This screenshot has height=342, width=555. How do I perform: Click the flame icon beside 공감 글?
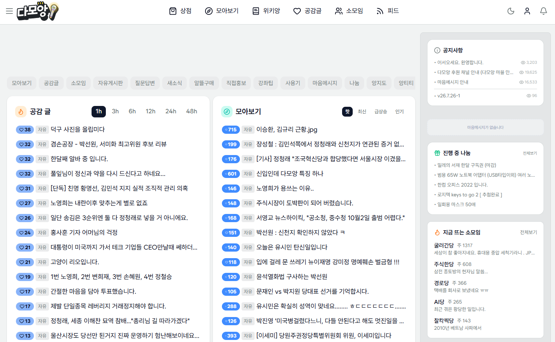click(21, 112)
